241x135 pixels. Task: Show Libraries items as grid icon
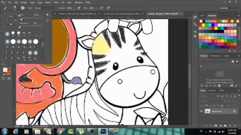[233, 61]
